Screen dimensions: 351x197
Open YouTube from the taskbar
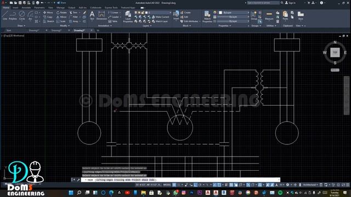(x=127, y=193)
